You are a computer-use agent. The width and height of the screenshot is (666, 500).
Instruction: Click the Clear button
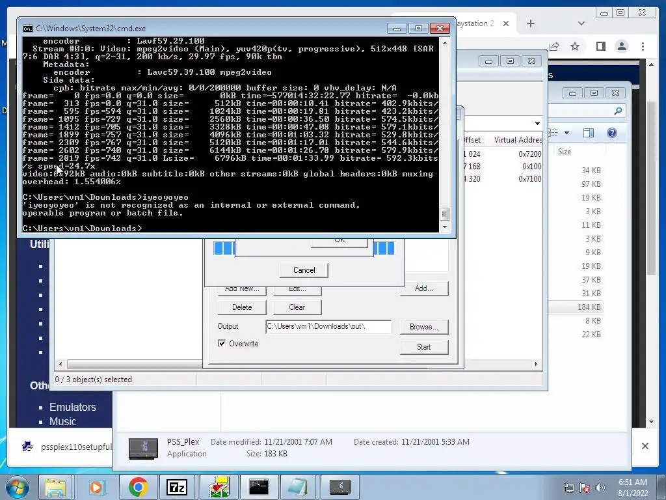pyautogui.click(x=297, y=307)
